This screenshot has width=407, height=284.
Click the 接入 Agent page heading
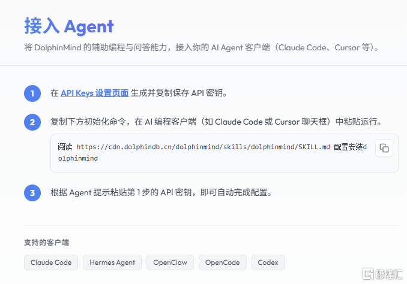[69, 26]
